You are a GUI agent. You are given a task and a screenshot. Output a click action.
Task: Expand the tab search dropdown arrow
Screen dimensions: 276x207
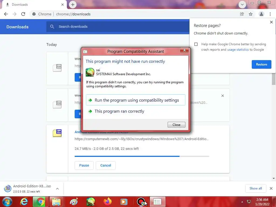[x=242, y=5]
